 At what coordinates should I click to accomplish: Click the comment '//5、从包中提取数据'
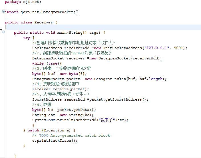[61, 94]
